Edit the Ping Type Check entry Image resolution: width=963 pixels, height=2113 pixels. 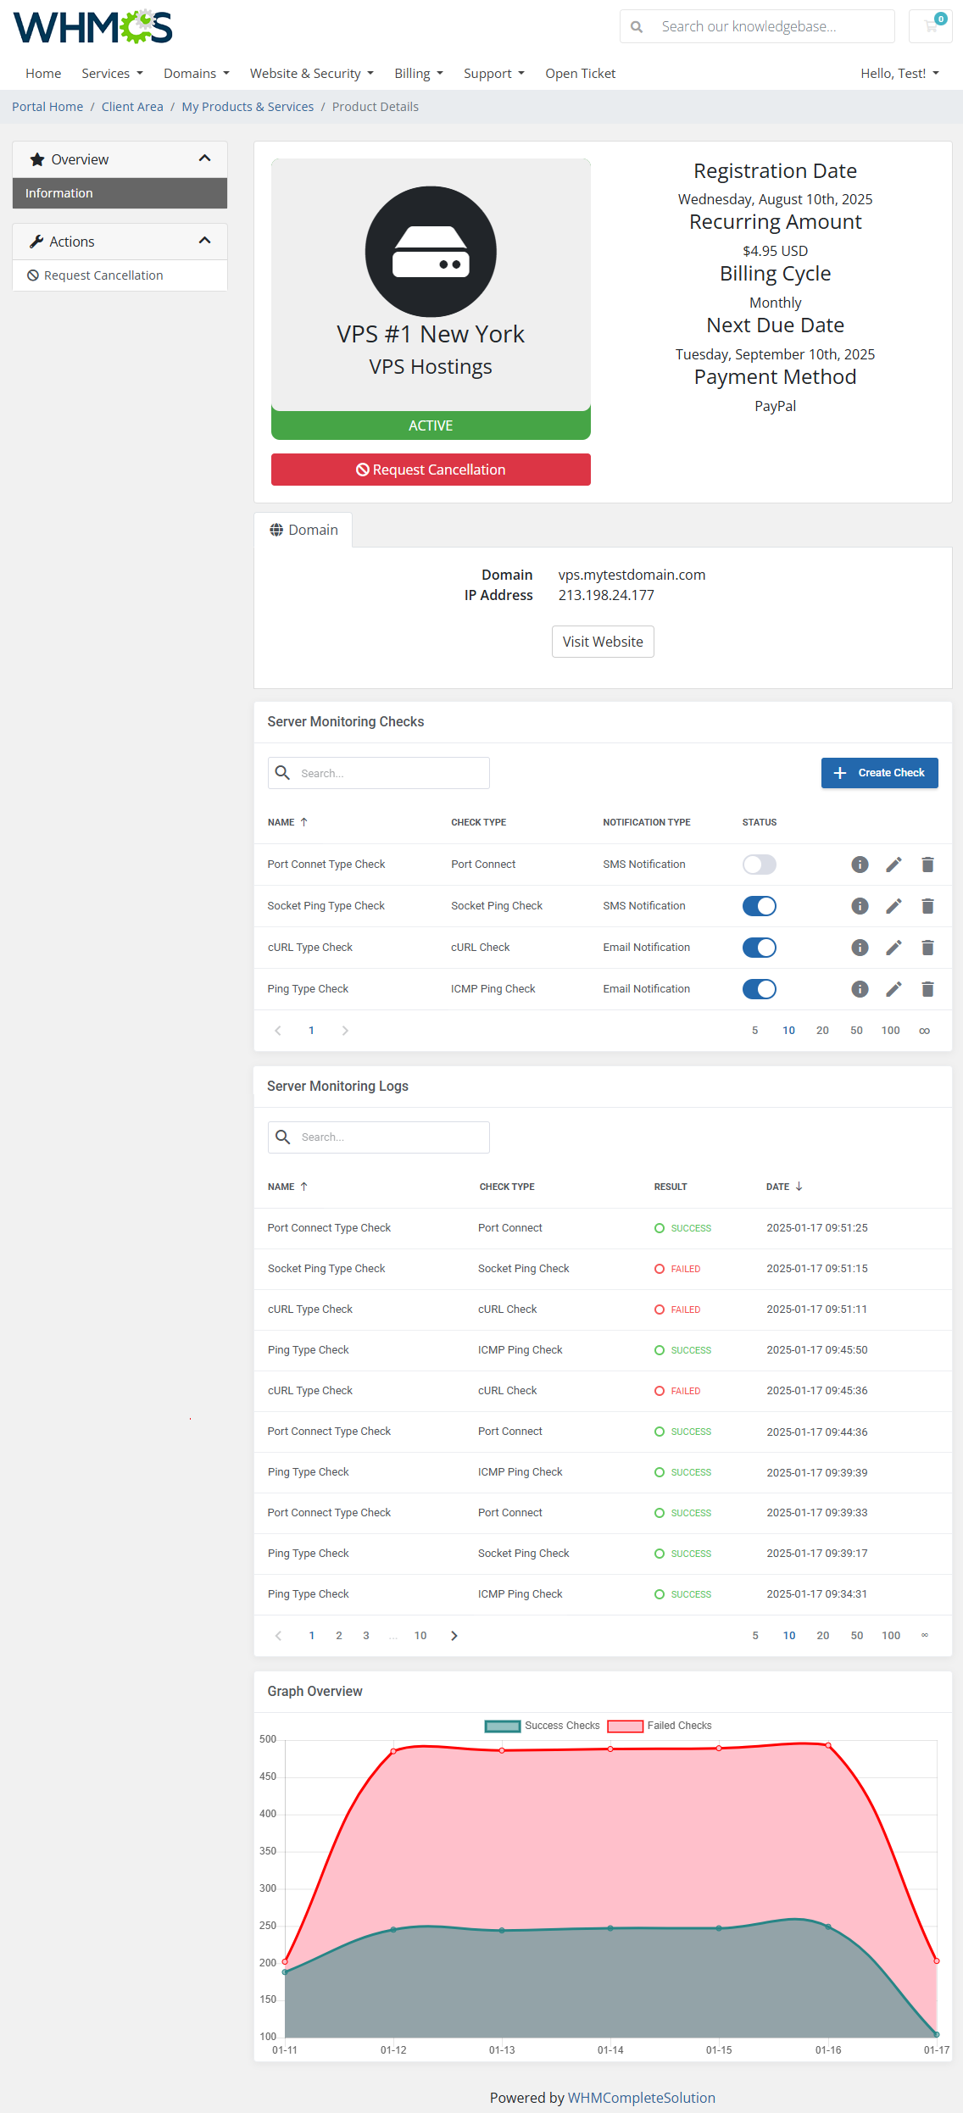click(x=893, y=989)
